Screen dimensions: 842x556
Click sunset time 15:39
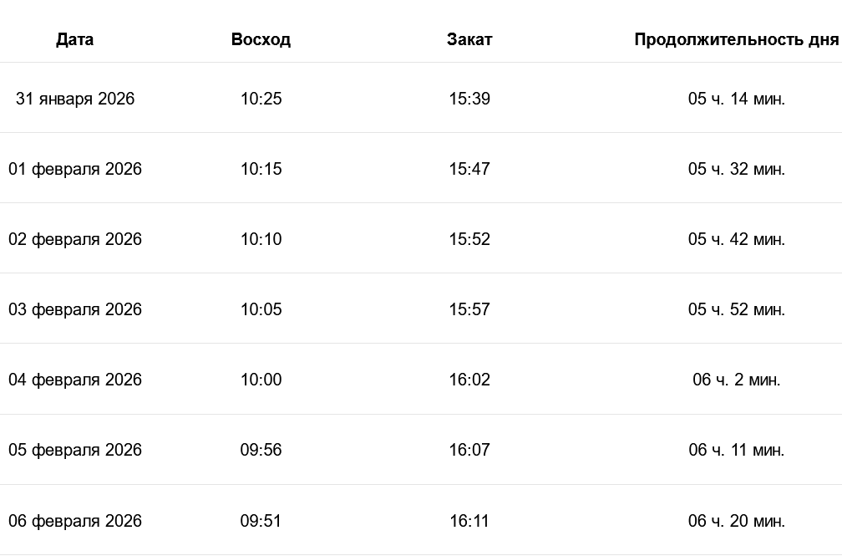469,99
